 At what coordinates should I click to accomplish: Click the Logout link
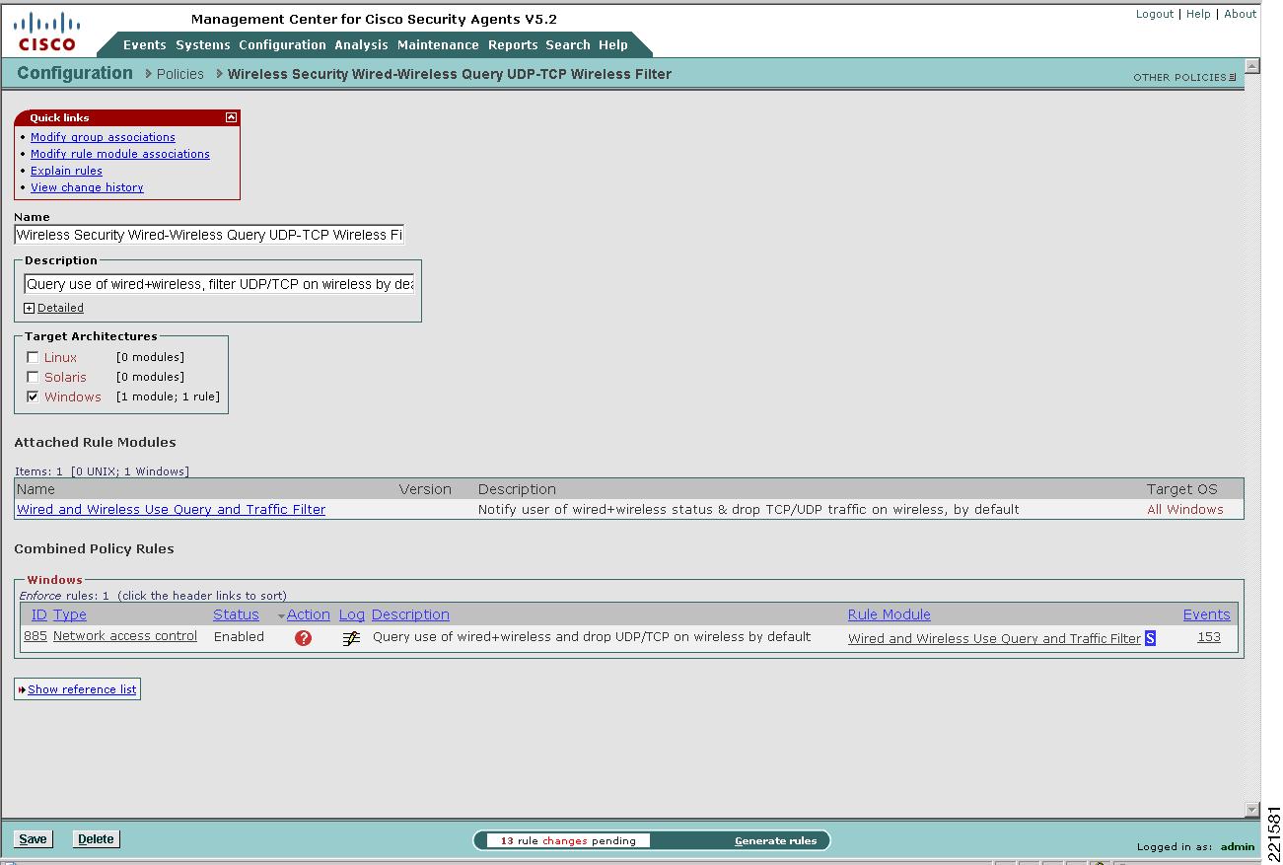pyautogui.click(x=1154, y=14)
